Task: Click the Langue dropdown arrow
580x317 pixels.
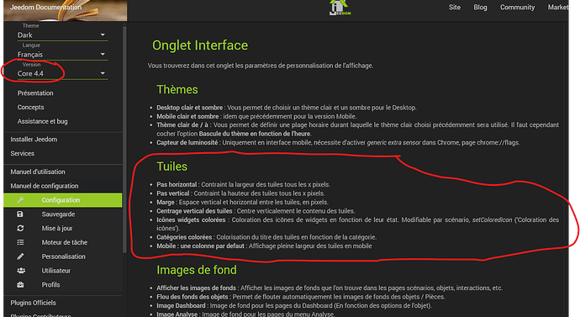Action: [103, 54]
